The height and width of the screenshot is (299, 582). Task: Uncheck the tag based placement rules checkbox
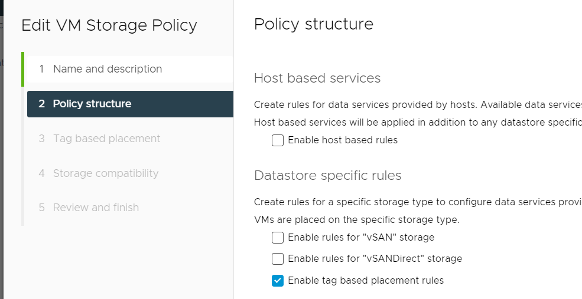coord(278,281)
